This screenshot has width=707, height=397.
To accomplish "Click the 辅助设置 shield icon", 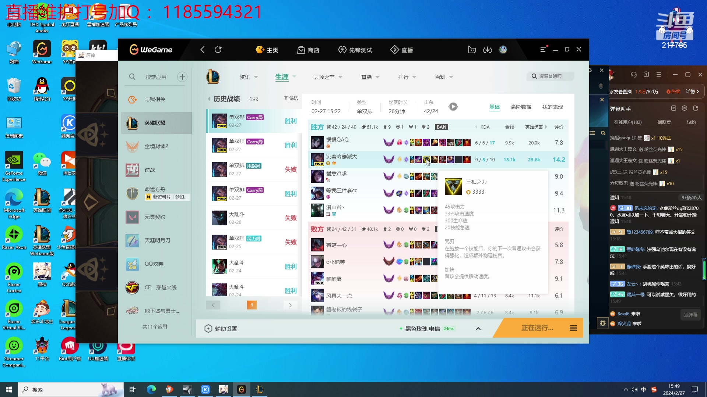I will click(x=208, y=329).
